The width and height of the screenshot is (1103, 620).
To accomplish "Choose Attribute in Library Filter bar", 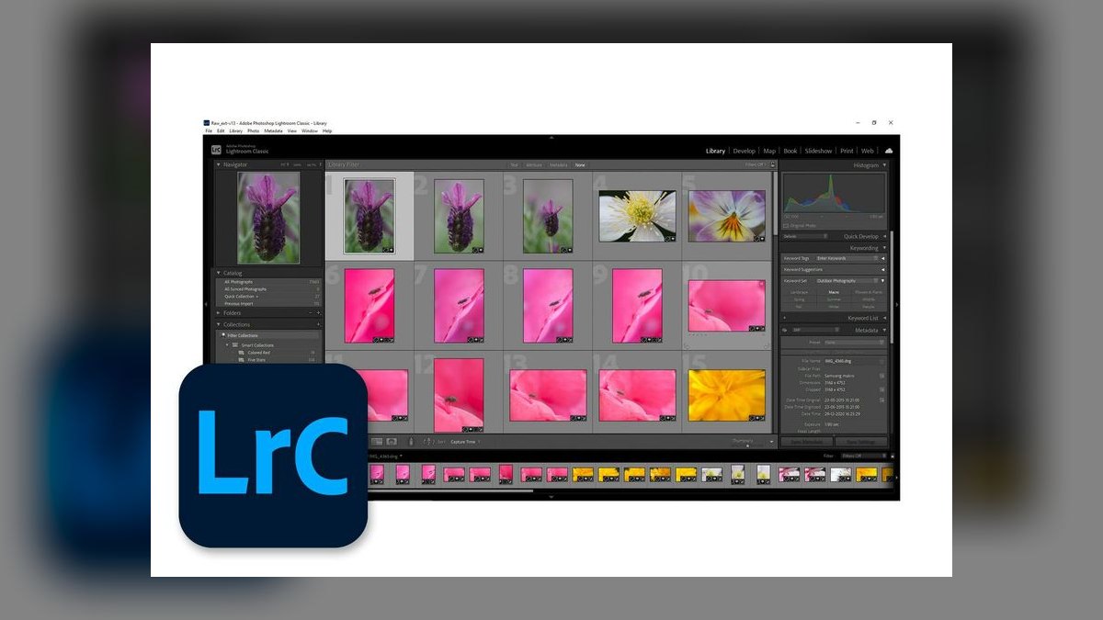I will click(x=534, y=165).
